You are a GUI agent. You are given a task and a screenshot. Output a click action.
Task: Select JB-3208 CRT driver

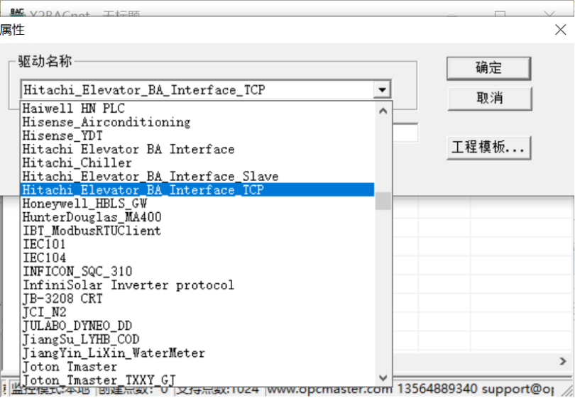click(x=197, y=298)
